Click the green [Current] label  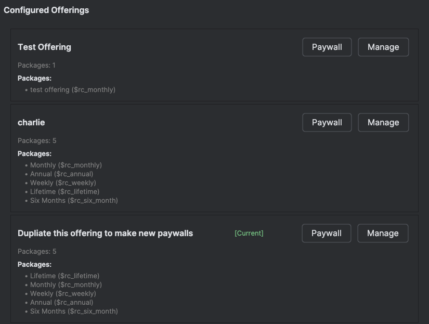point(249,234)
